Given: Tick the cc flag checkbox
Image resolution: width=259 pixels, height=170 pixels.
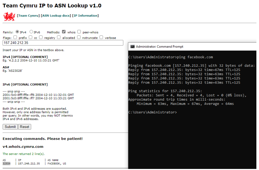Looking at the screenshot, I should (31, 37).
